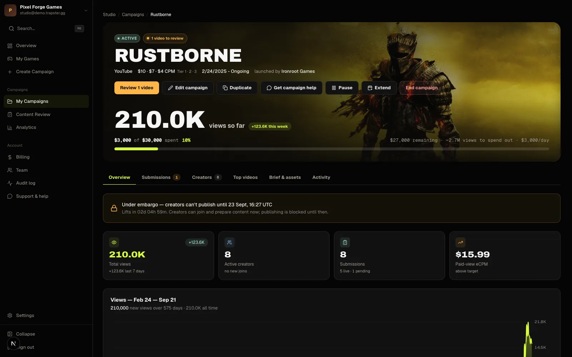Screen dimensions: 572x357
Task: Go to Studio breadcrumb link
Action: coord(109,15)
